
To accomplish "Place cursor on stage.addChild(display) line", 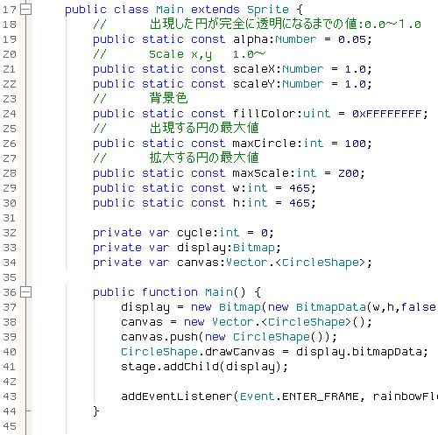I will [x=204, y=367].
